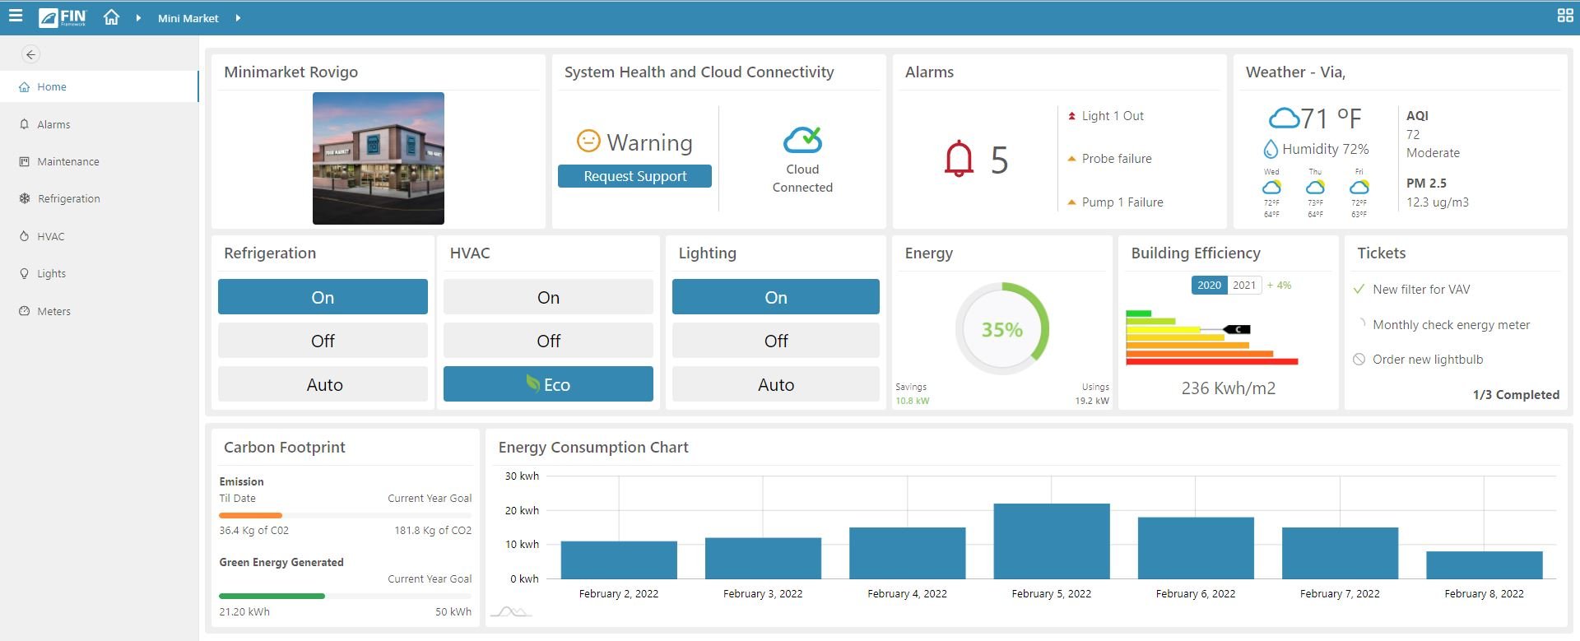
Task: Select the Thu forecast icon
Action: click(x=1315, y=187)
